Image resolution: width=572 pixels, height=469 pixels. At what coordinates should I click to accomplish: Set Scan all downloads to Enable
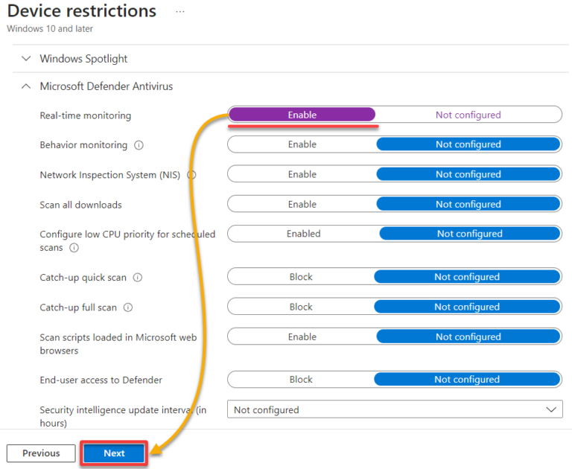pos(302,204)
